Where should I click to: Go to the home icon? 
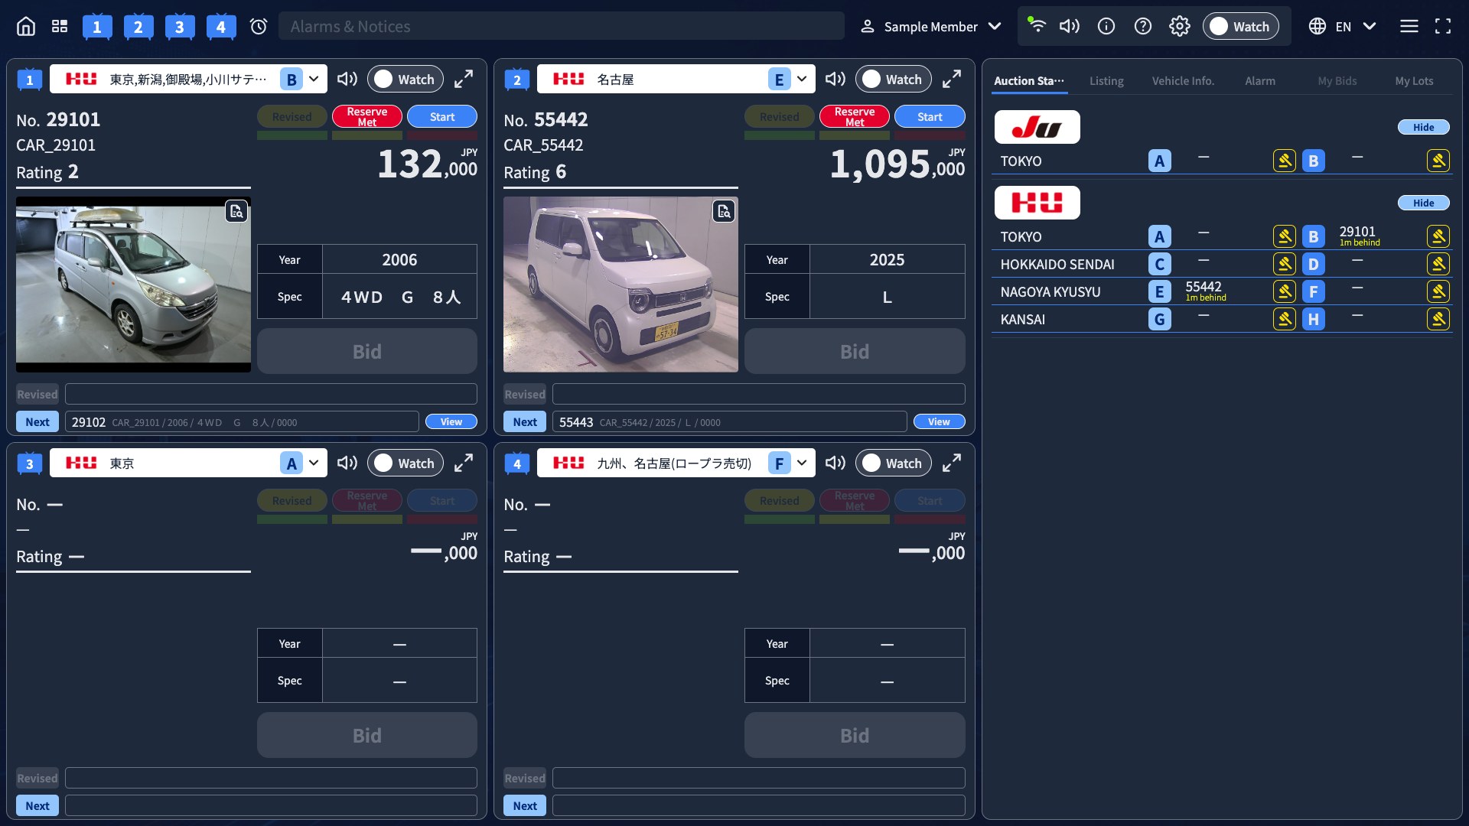tap(26, 27)
